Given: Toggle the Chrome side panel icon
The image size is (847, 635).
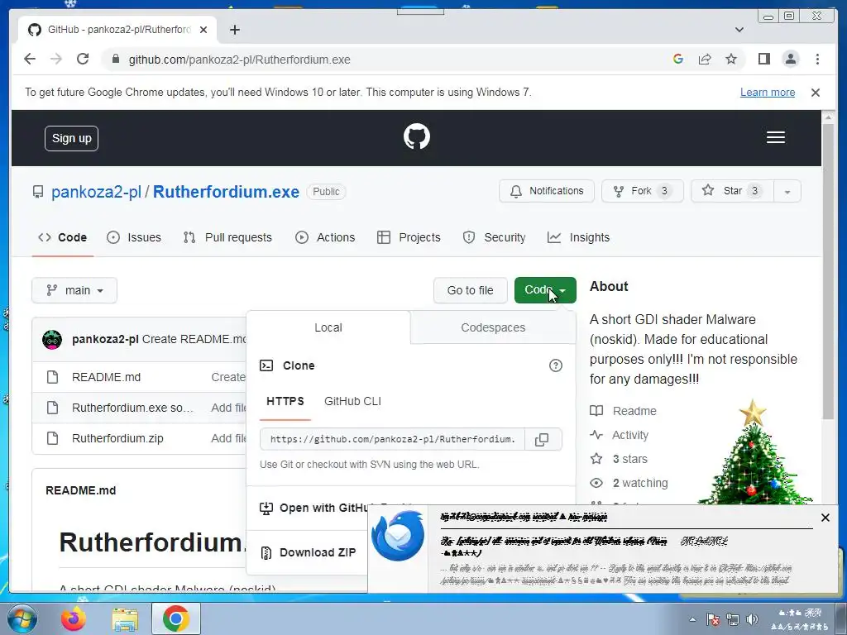Looking at the screenshot, I should click(x=763, y=59).
